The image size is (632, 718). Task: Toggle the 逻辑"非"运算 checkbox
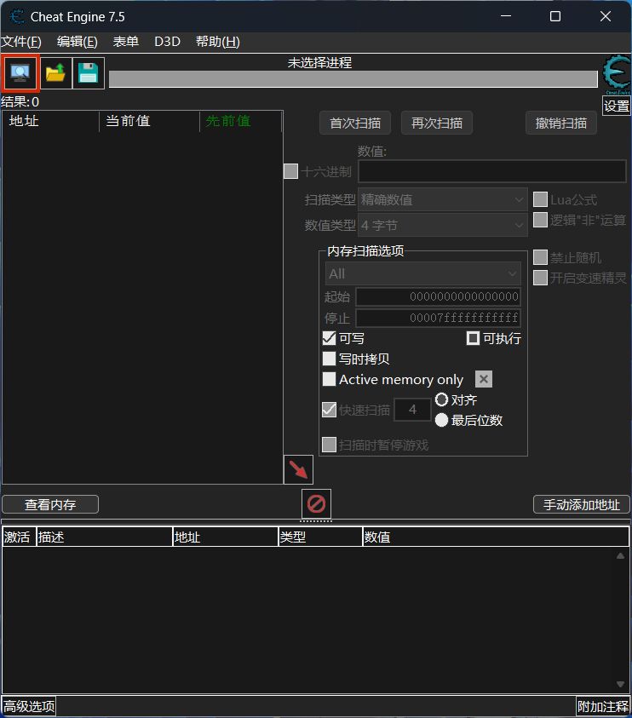click(x=540, y=220)
